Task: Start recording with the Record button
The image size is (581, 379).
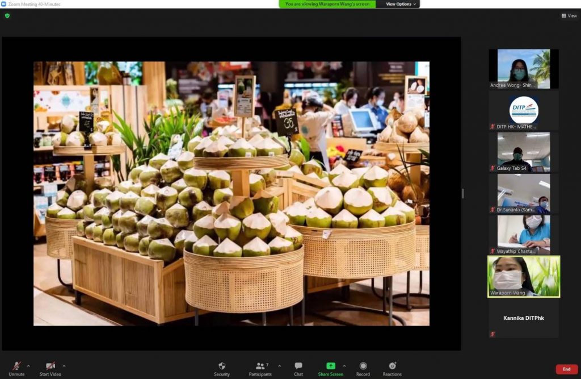Action: [363, 368]
